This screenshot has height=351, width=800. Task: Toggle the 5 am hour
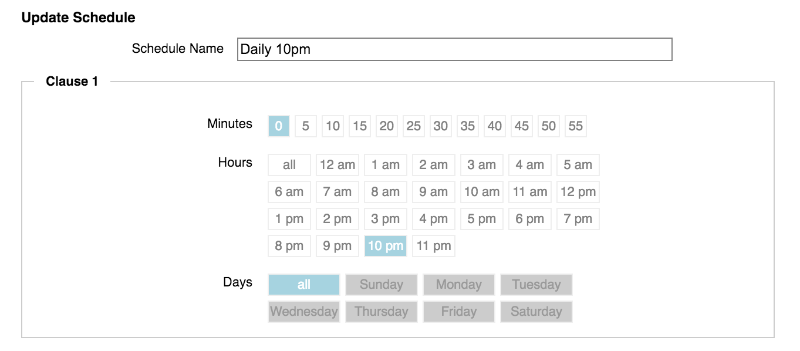[578, 165]
